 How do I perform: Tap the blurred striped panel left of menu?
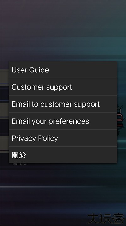[x=4, y=111]
